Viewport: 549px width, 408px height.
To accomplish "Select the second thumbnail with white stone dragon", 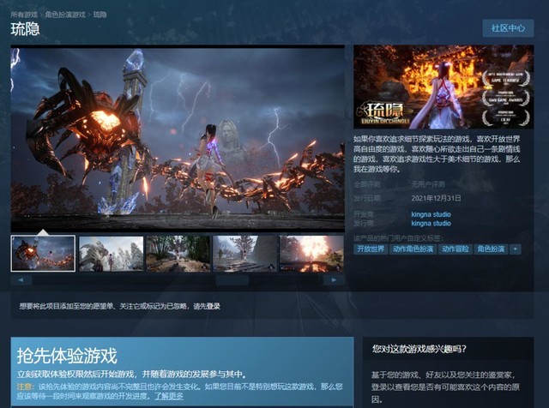I will pyautogui.click(x=111, y=254).
